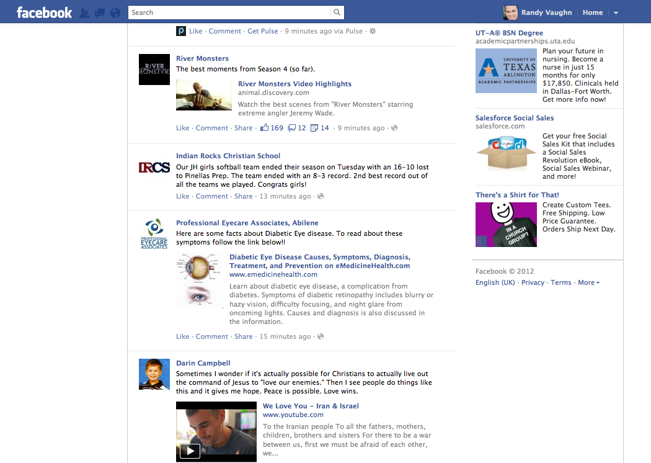This screenshot has height=463, width=651.
Task: Click the facebook logo
Action: 44,12
